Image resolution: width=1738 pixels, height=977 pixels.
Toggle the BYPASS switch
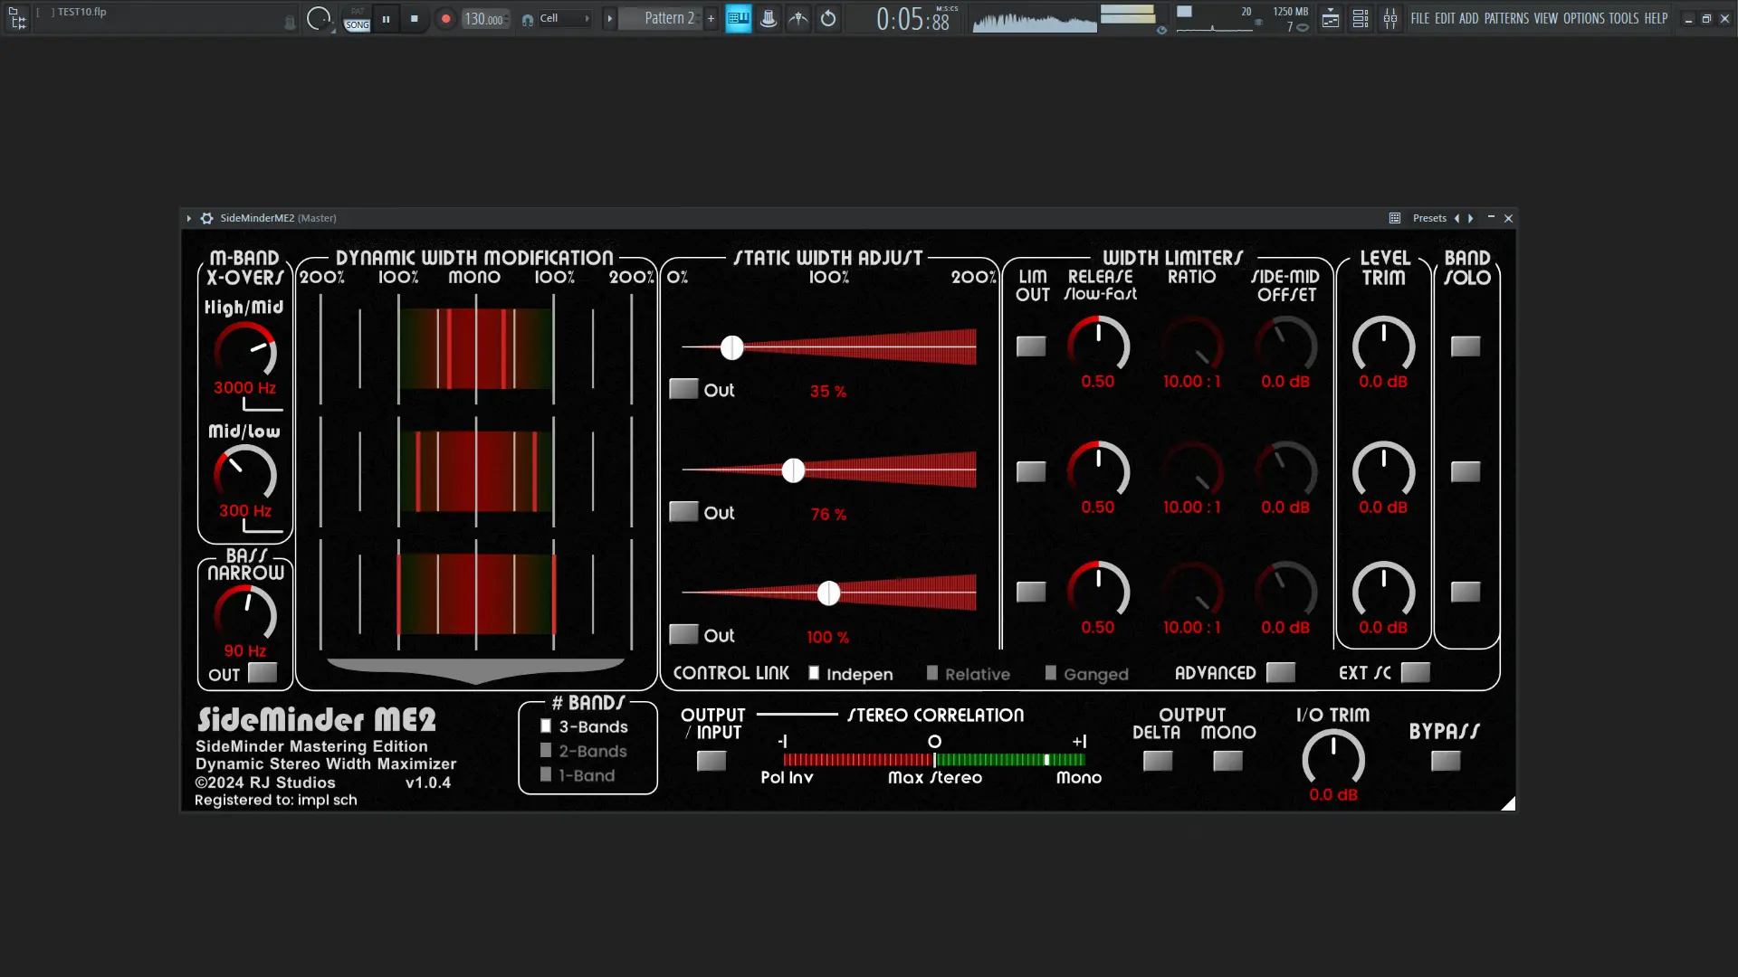[1445, 761]
